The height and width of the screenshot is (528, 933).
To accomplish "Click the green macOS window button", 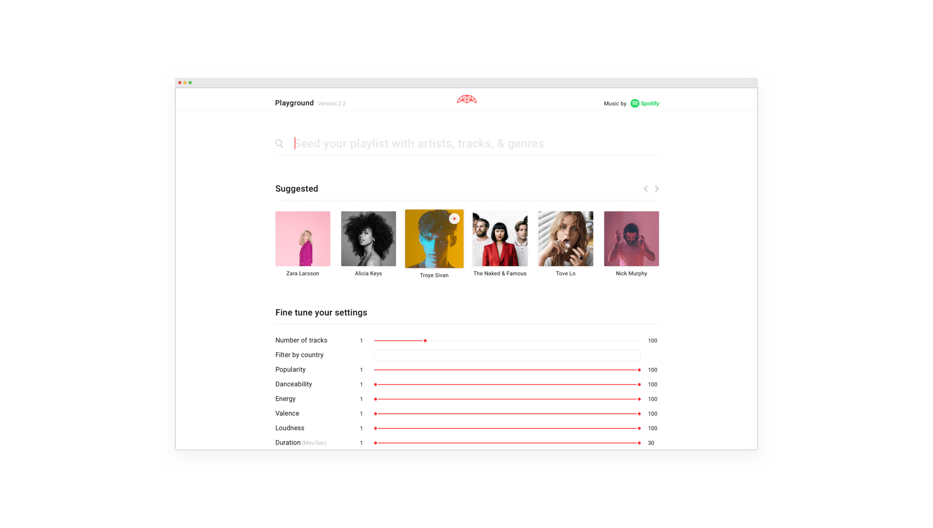I will pyautogui.click(x=190, y=83).
